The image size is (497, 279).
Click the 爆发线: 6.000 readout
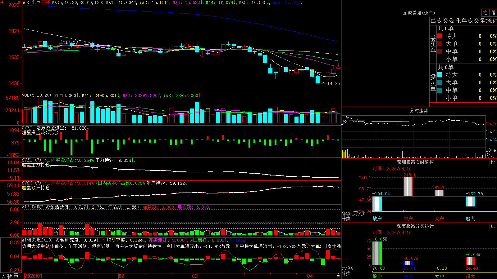pyautogui.click(x=194, y=207)
